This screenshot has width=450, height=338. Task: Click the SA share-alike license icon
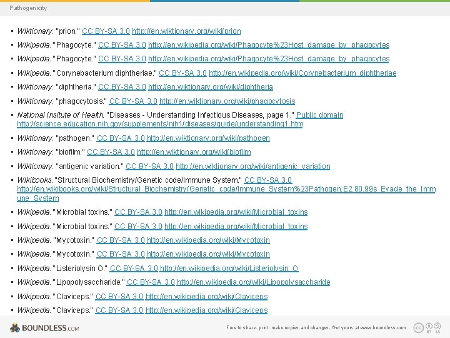437,327
